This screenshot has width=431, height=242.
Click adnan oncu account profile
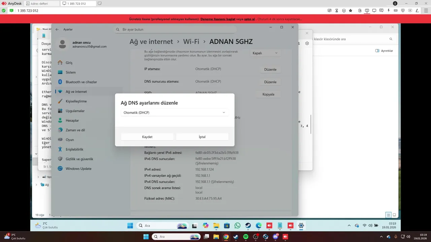82,44
